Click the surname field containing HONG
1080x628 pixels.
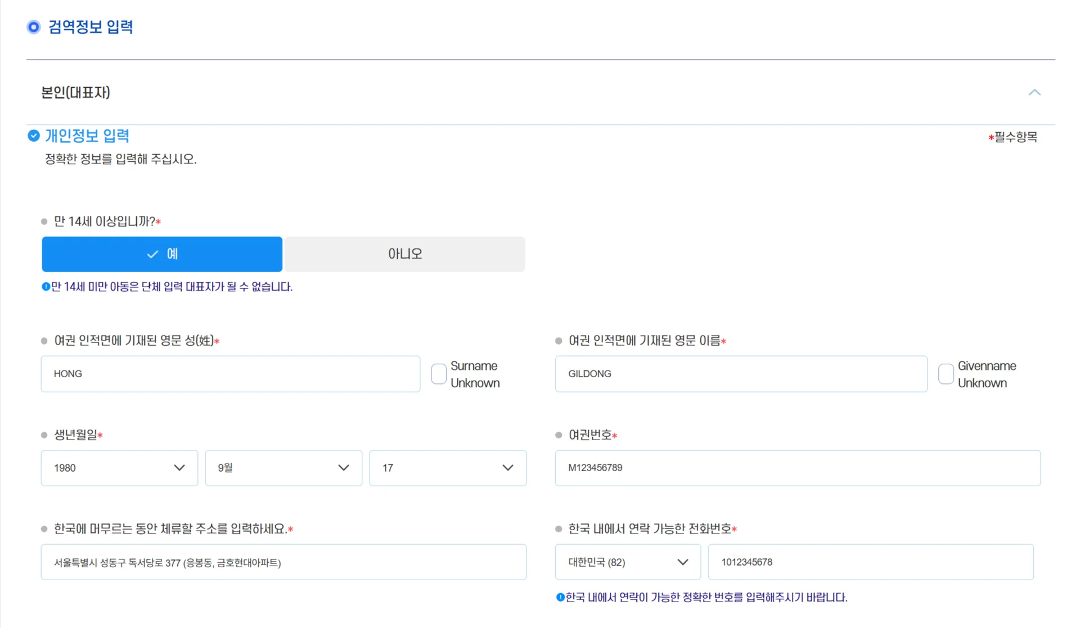(x=230, y=374)
